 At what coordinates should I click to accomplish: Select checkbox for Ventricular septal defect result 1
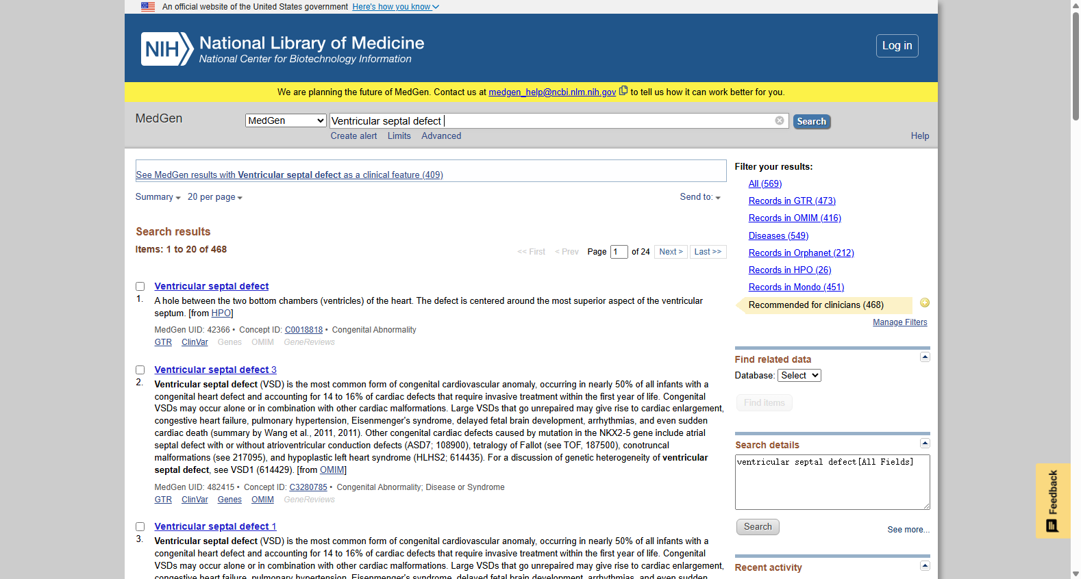tap(140, 287)
